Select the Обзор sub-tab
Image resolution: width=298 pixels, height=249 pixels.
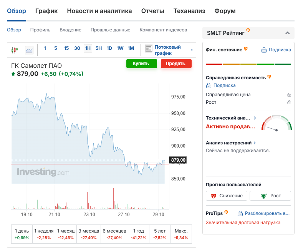(14, 30)
